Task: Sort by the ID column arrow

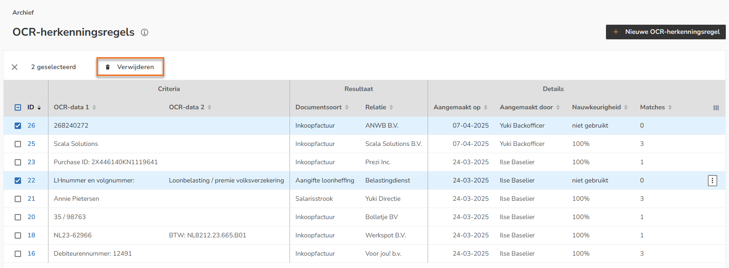Action: point(39,107)
